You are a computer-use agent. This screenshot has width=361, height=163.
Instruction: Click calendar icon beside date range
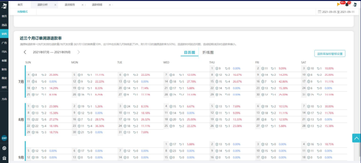(320, 11)
